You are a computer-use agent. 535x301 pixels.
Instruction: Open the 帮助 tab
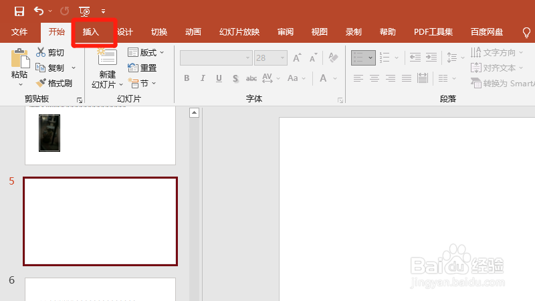tap(388, 32)
